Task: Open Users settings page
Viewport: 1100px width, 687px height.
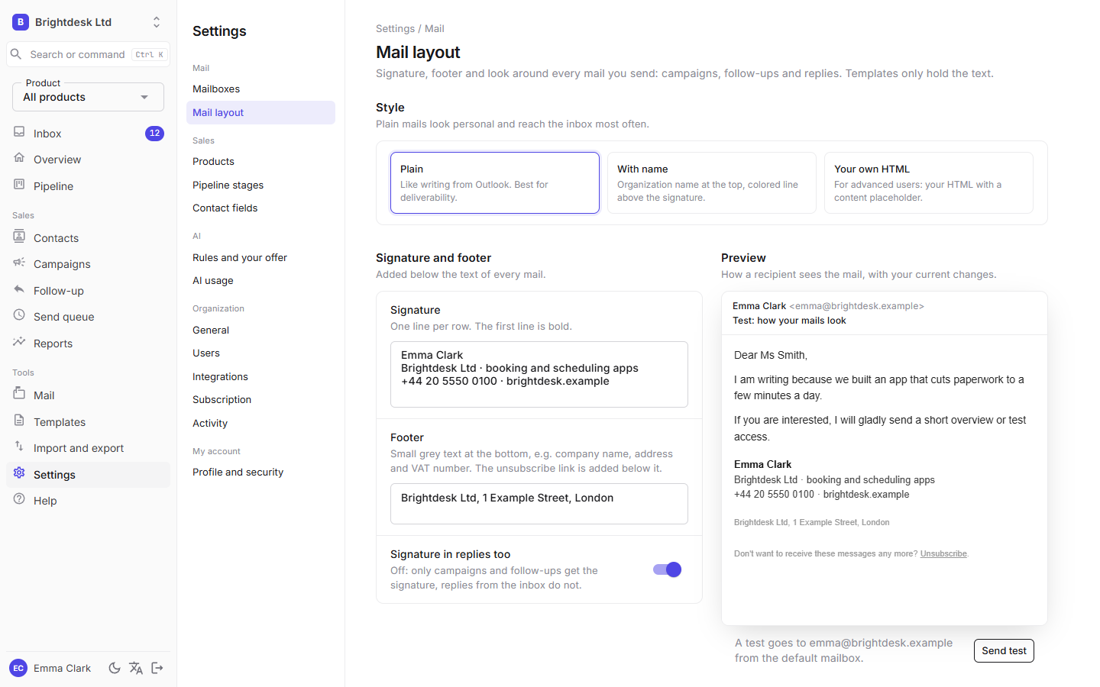Action: pos(260,353)
